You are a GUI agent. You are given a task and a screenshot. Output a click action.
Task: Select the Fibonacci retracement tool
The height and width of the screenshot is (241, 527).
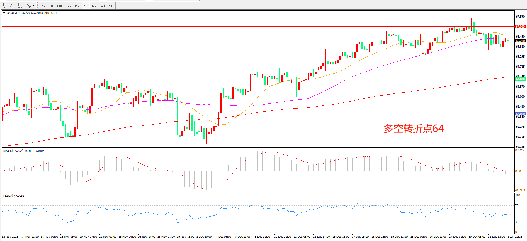point(3,5)
